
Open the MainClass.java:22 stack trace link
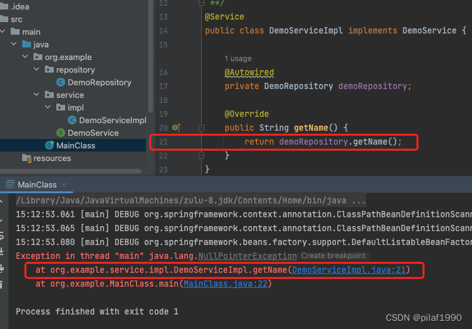coord(225,284)
